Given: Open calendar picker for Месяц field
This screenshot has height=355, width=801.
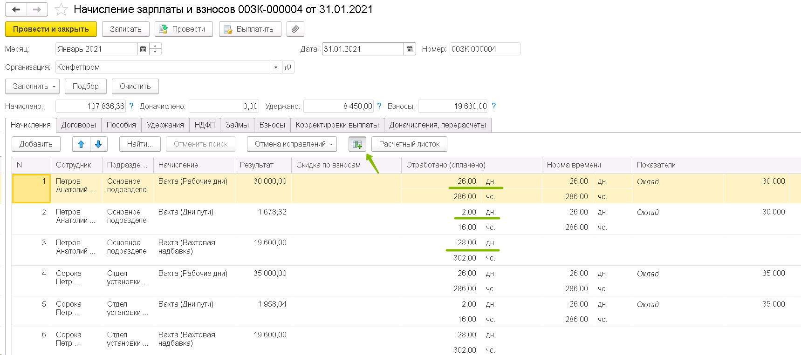Looking at the screenshot, I should (143, 49).
